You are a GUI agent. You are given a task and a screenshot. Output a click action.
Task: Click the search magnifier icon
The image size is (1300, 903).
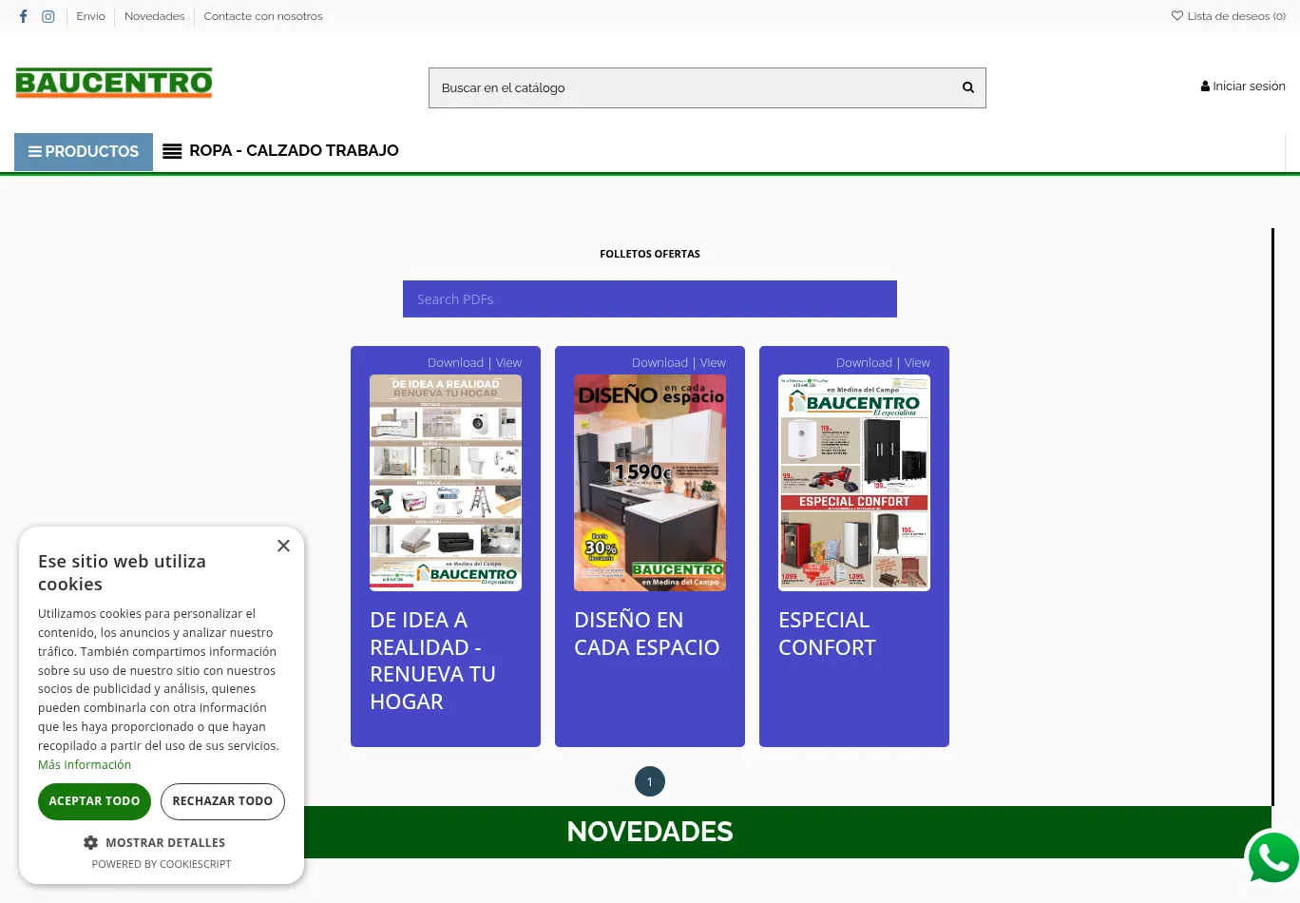(x=967, y=87)
